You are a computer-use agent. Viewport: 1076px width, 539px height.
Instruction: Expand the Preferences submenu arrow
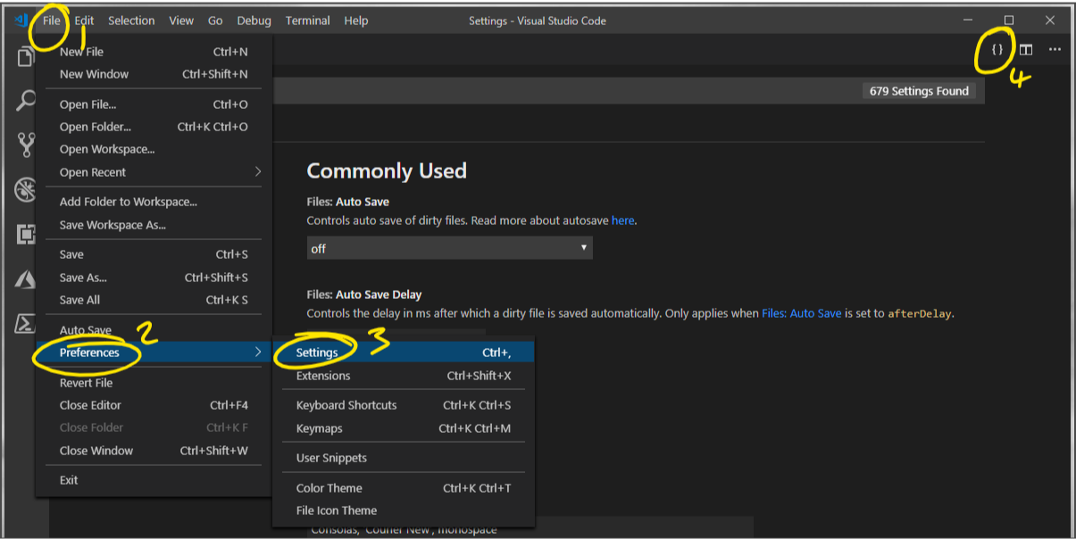tap(258, 352)
